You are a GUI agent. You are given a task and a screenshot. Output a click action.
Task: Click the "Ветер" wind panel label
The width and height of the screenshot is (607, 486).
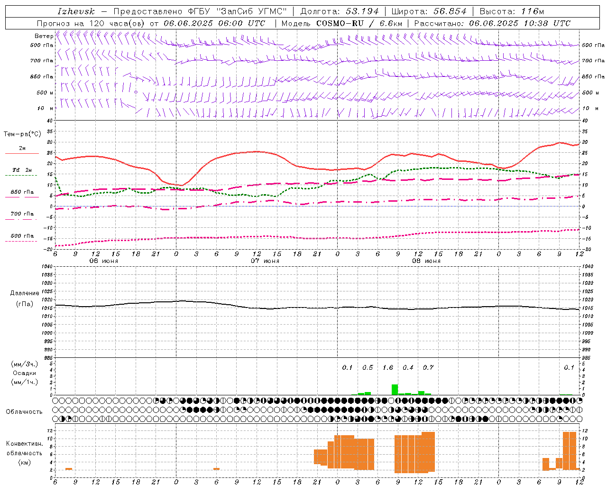(x=44, y=36)
